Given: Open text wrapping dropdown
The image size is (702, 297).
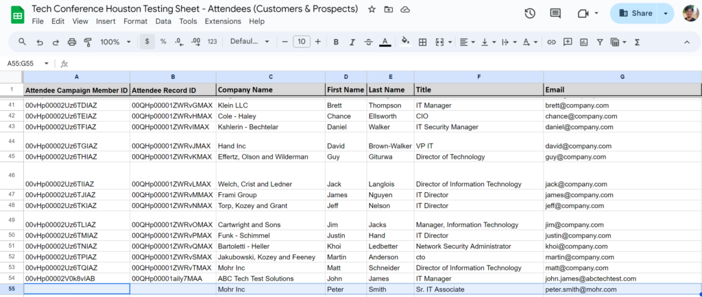Looking at the screenshot, I should pyautogui.click(x=509, y=42).
